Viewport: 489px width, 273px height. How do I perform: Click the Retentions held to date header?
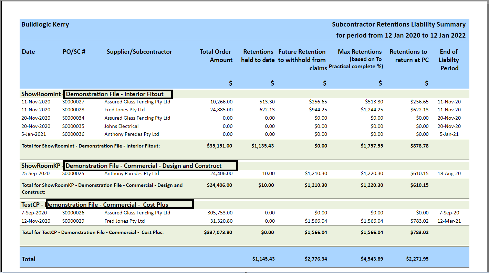pyautogui.click(x=258, y=56)
